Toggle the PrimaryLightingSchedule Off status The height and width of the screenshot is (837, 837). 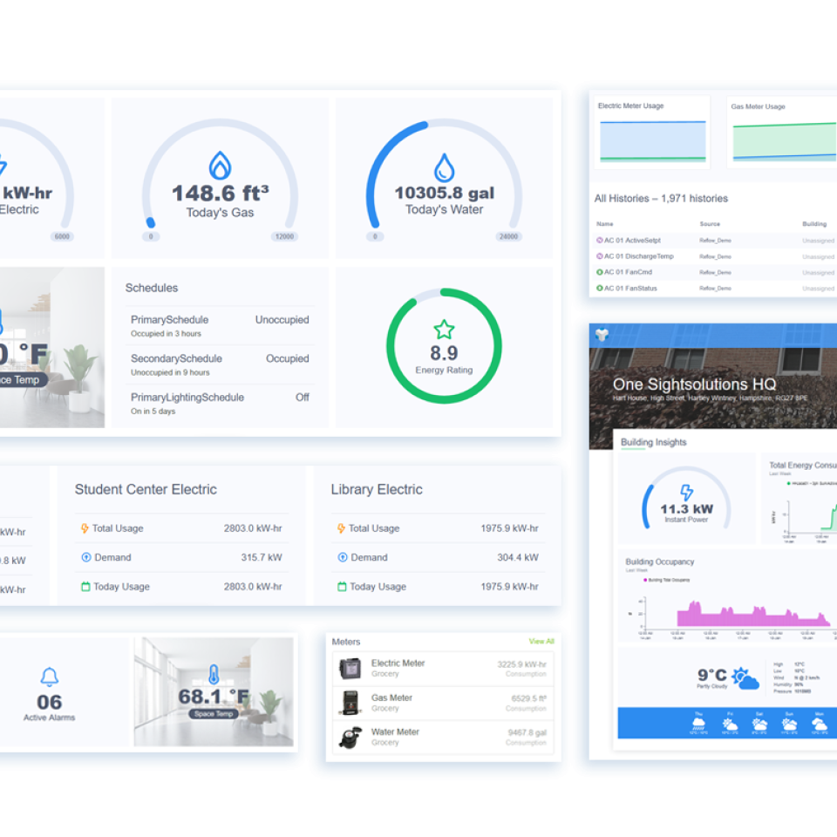[302, 398]
